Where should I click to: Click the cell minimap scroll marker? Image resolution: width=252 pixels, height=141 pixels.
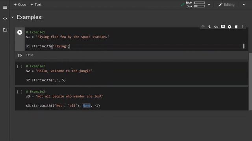244,46
